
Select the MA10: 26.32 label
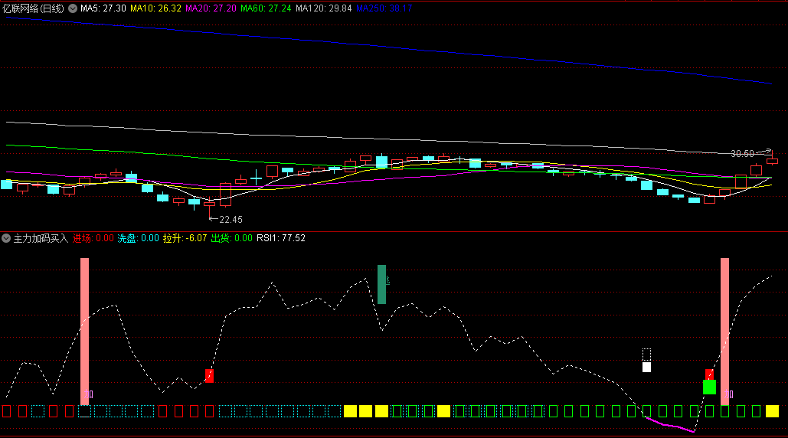click(155, 8)
